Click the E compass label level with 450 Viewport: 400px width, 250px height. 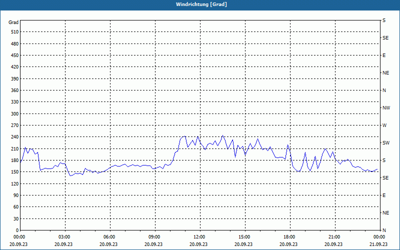[384, 55]
